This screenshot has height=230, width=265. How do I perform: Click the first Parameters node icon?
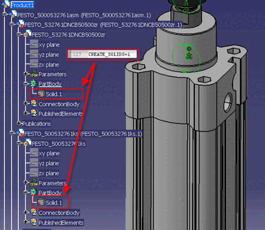[34, 74]
